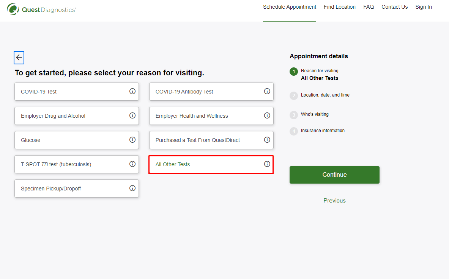Show Specimen Pickup/Dropoff info icon
Screen dimensions: 449x279
click(132, 189)
